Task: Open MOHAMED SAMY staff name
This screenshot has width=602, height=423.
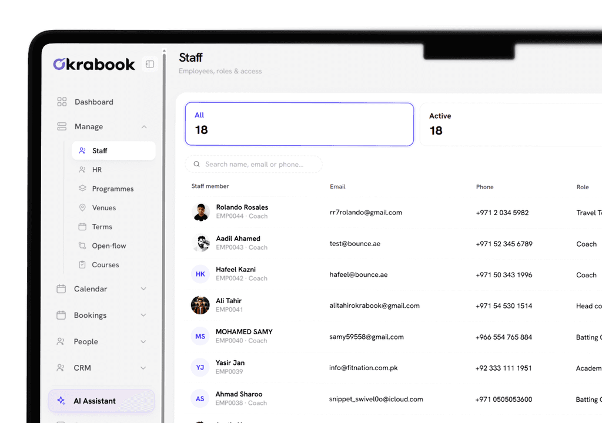Action: click(x=244, y=332)
